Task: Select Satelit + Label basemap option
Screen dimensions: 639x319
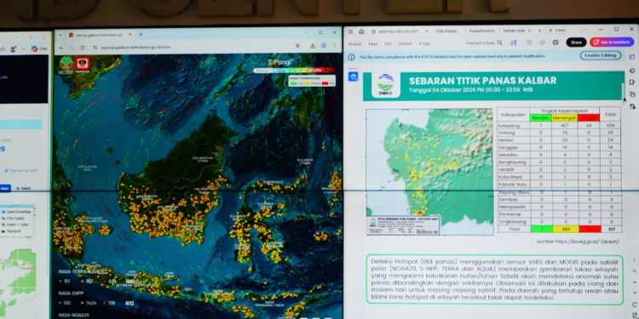Action: point(15,225)
